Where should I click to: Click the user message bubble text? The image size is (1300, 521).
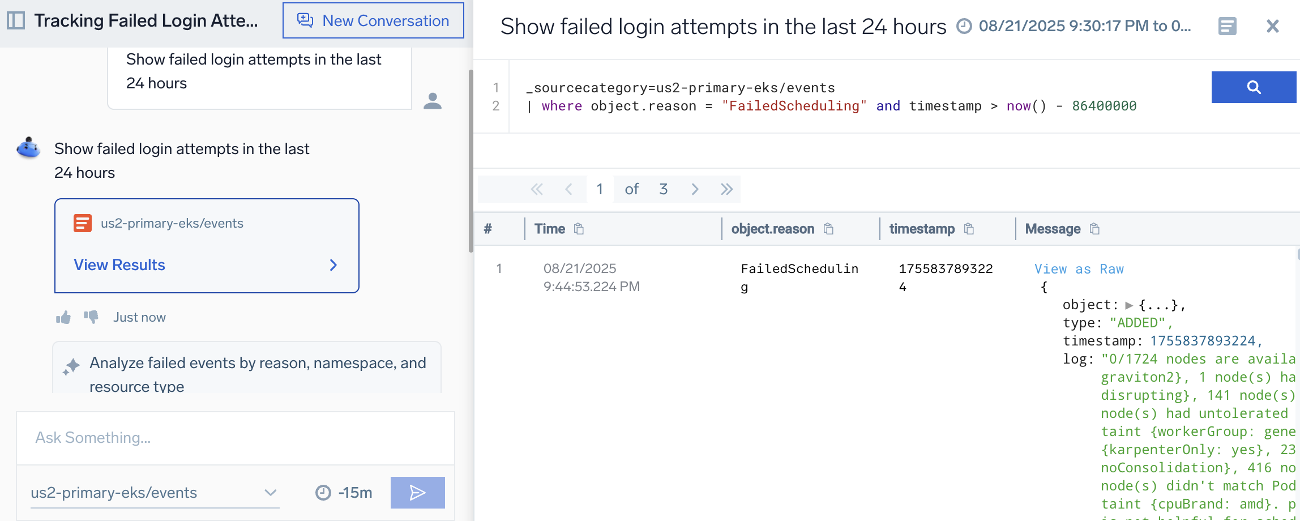[254, 71]
